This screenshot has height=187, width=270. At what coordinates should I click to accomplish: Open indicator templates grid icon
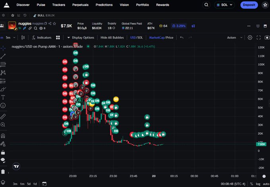tap(58, 38)
